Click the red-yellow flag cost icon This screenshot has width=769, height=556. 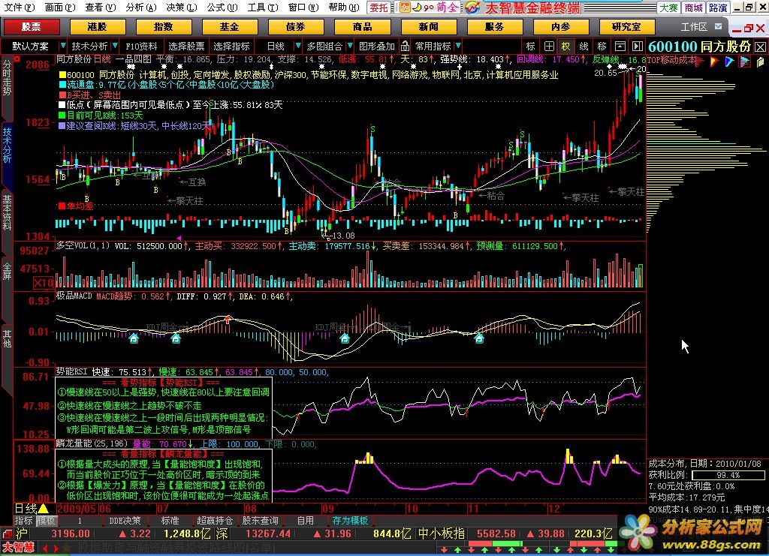[714, 62]
